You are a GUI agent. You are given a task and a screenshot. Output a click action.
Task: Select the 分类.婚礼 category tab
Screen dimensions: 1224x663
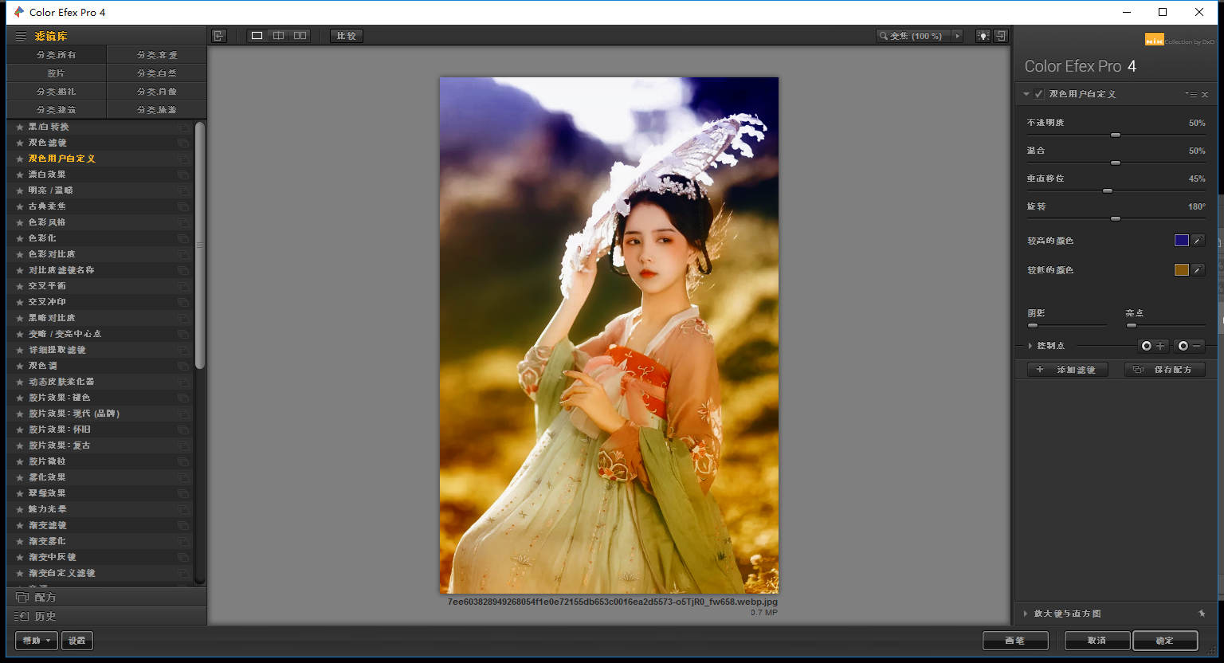[x=56, y=92]
